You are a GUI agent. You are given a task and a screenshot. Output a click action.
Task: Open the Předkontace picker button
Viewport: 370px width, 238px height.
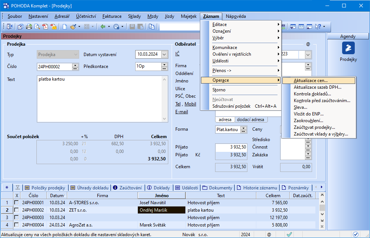(164, 66)
